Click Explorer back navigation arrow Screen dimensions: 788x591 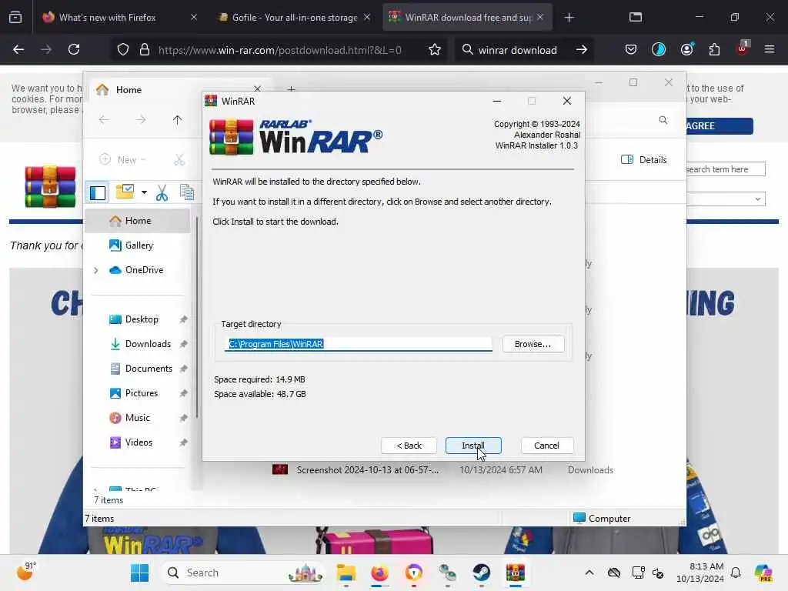[104, 120]
